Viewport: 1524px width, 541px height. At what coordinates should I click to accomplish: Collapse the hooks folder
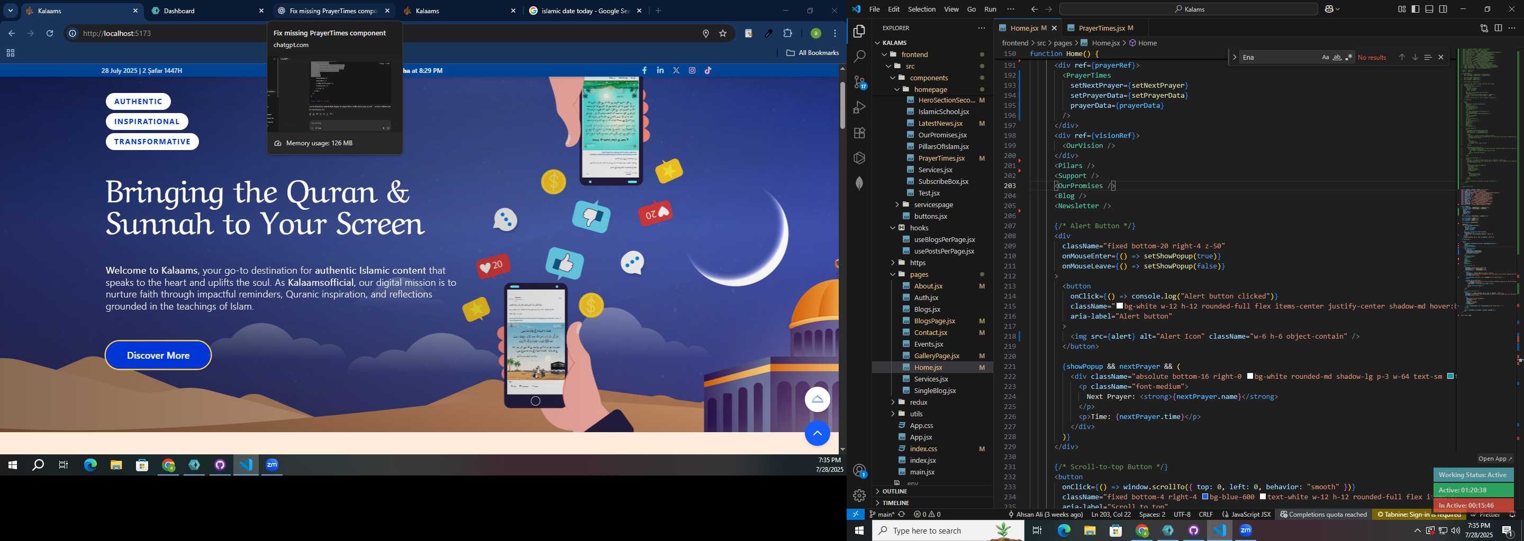coord(892,227)
